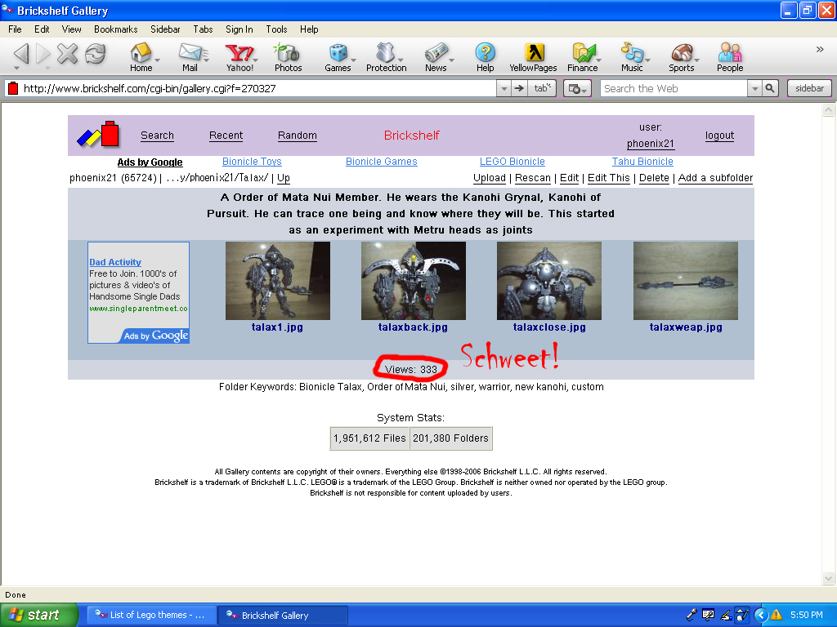The height and width of the screenshot is (627, 837).
Task: Open the Back button history dropdown
Action: [x=16, y=69]
